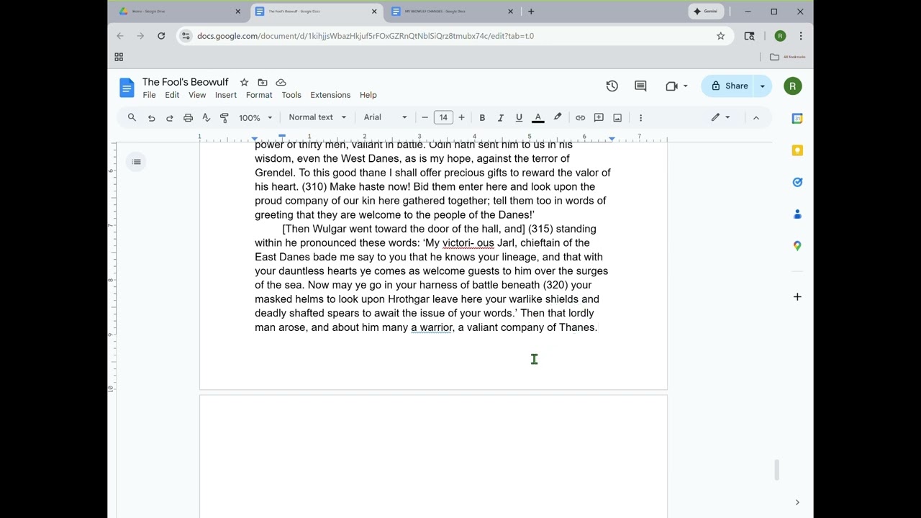The height and width of the screenshot is (518, 921).
Task: Open Google Keep in side panel
Action: tap(797, 150)
